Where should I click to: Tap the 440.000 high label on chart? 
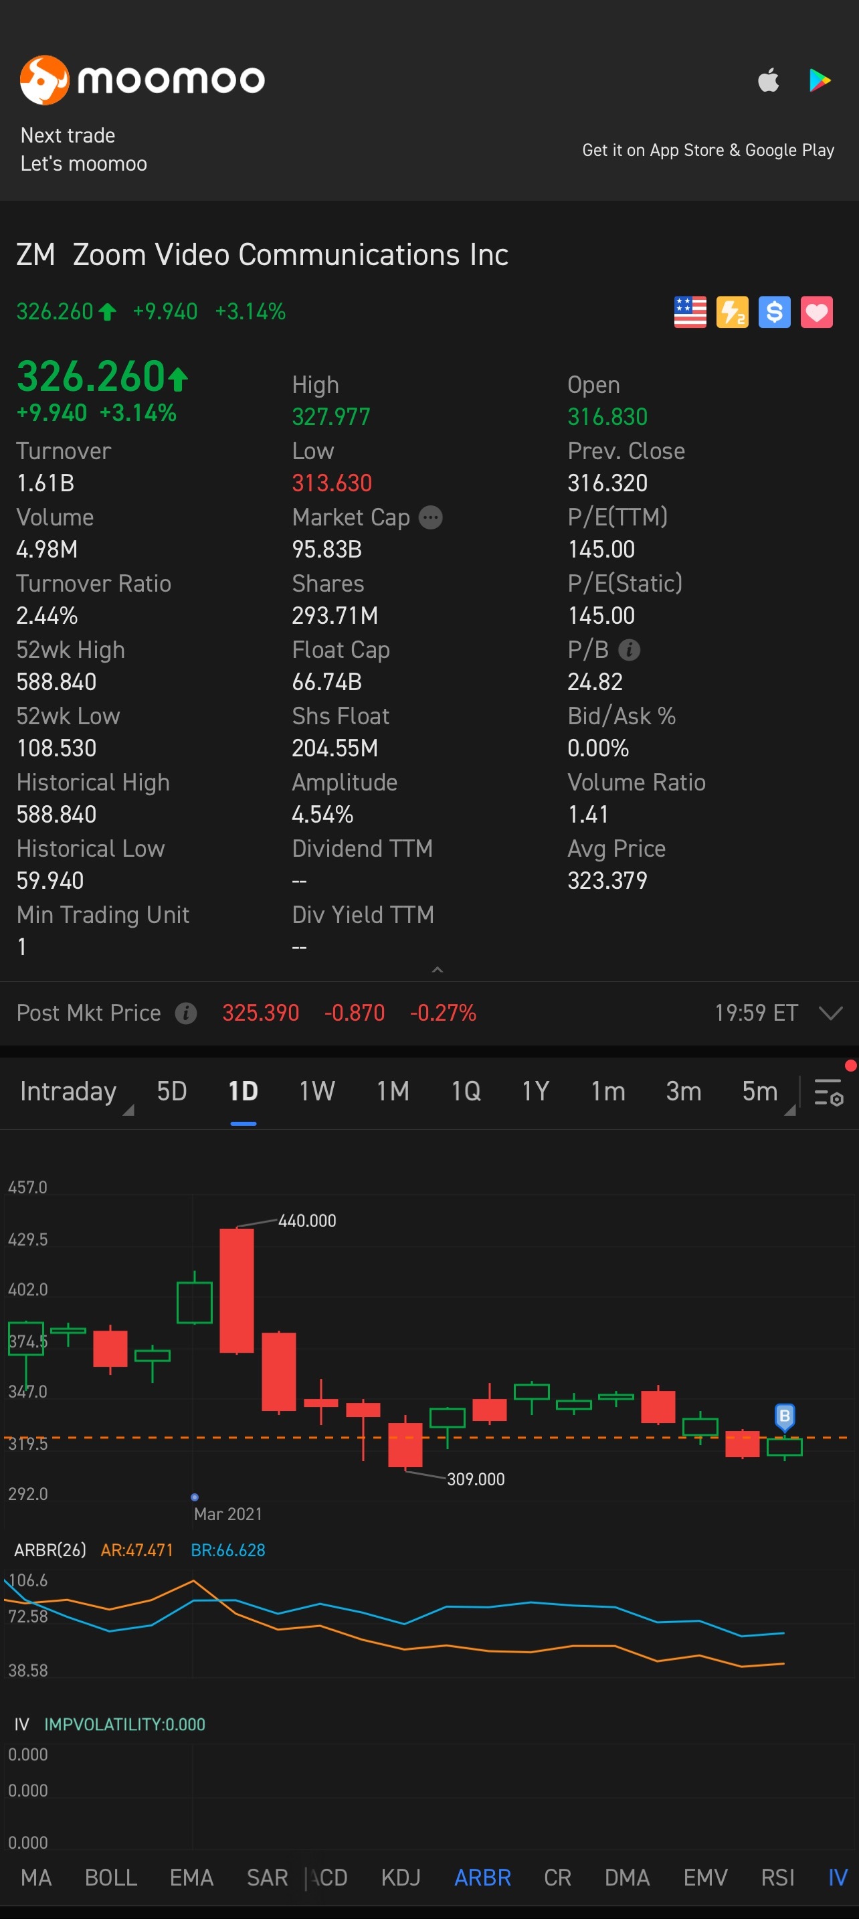[x=306, y=1220]
